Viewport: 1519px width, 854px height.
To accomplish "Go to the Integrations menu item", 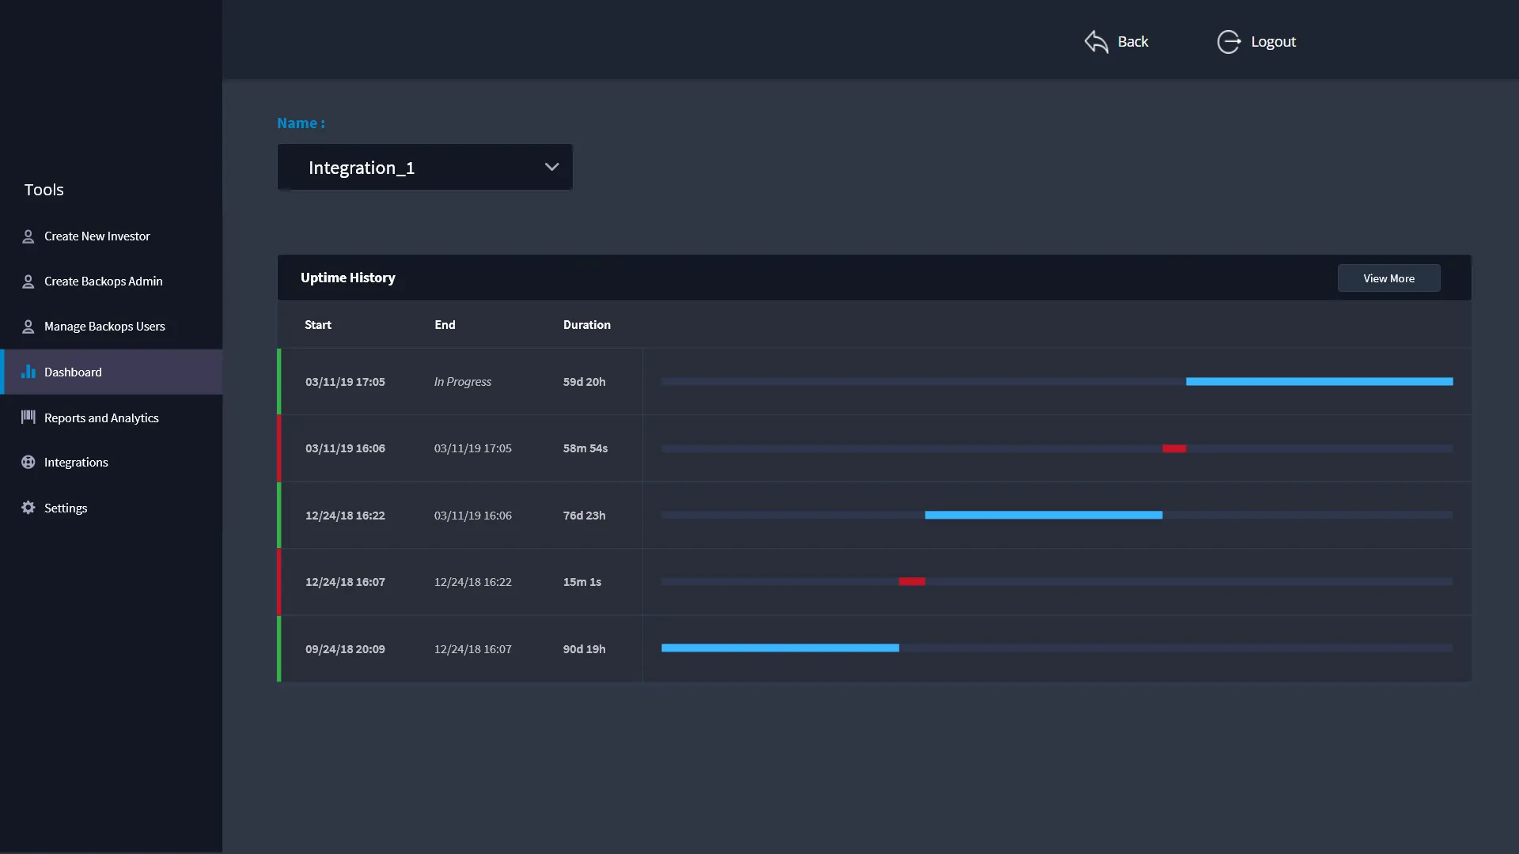I will [x=76, y=463].
